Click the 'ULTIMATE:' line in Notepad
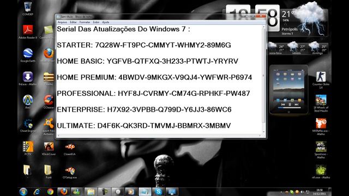The width and height of the screenshot is (349, 196). (144, 126)
